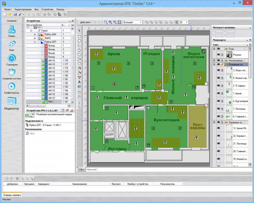Open the Охранная система shield icon

[x=12, y=72]
